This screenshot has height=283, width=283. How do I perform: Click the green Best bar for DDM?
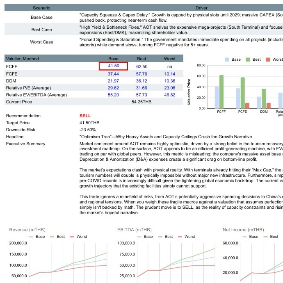point(264,98)
